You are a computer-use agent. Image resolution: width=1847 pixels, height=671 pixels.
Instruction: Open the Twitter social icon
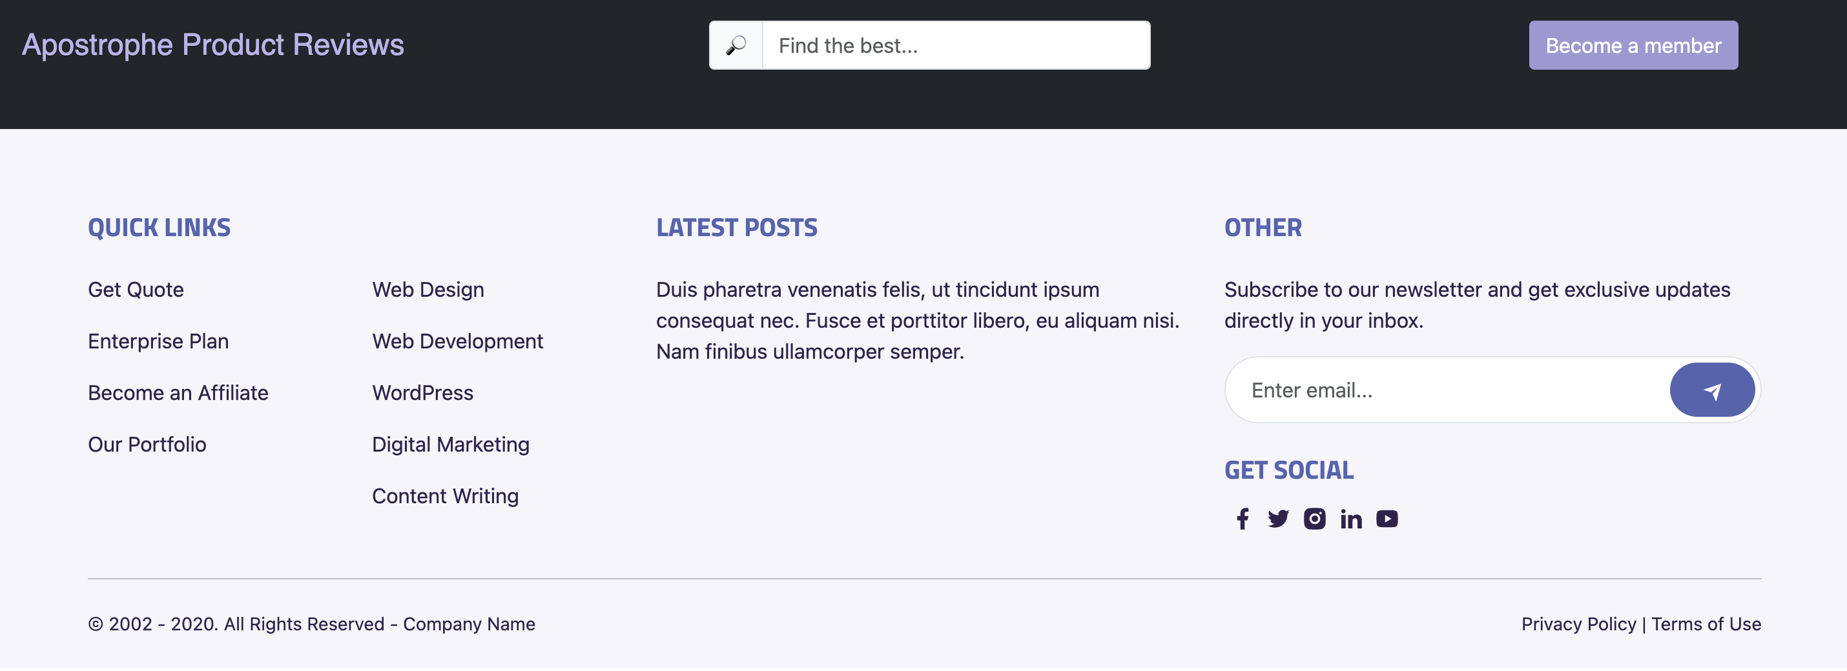pyautogui.click(x=1279, y=519)
